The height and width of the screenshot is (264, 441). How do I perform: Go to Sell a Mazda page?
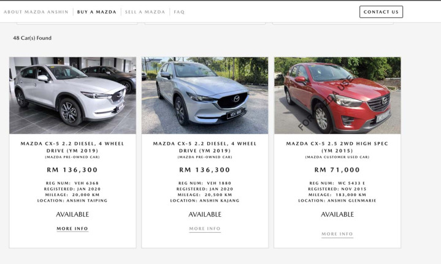point(145,12)
